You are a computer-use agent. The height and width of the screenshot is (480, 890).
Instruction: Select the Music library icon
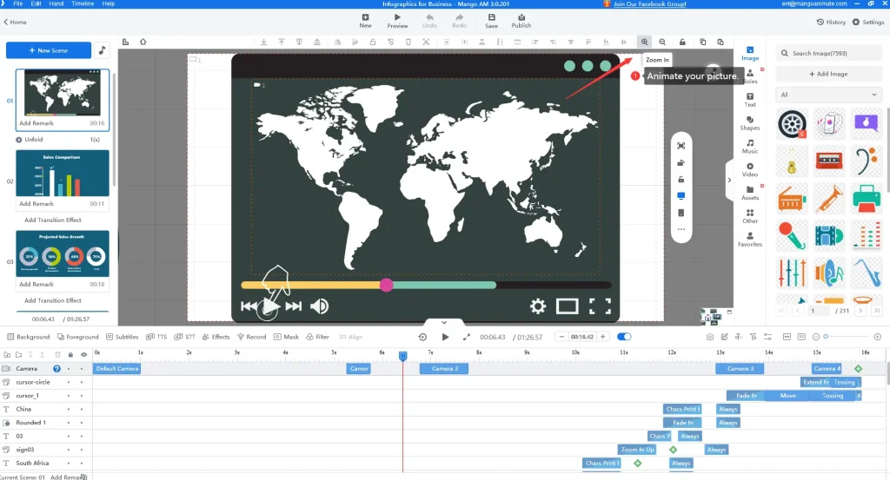point(750,147)
